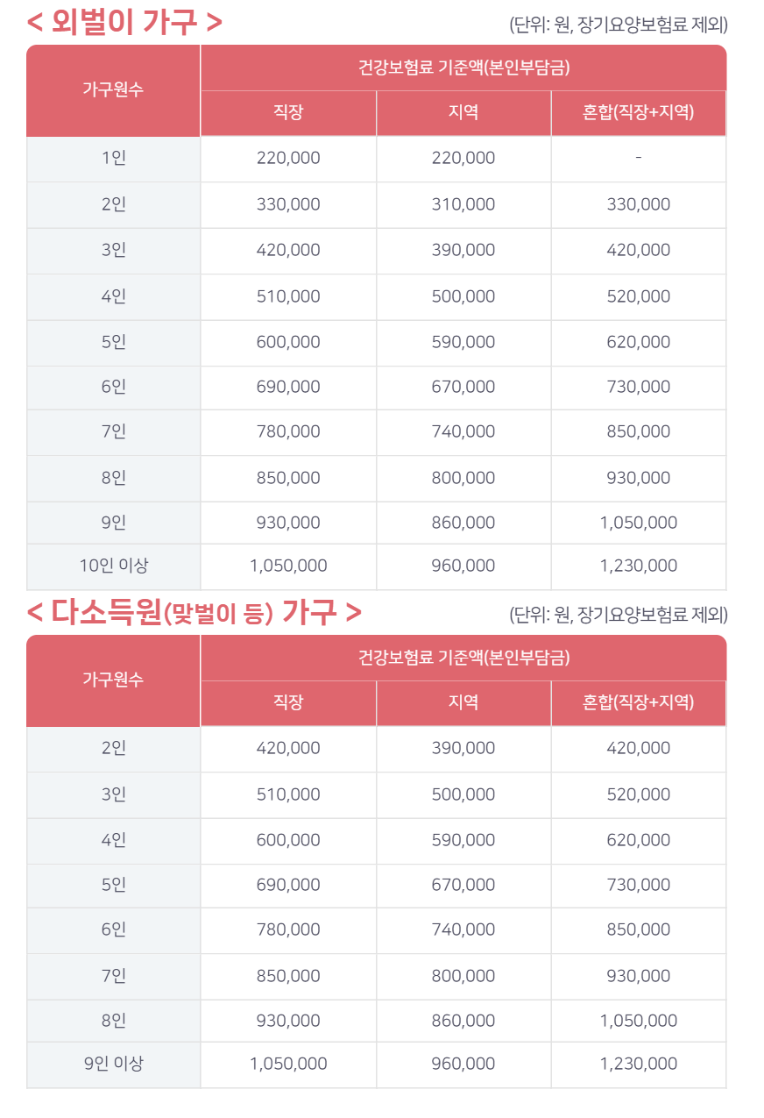This screenshot has height=1118, width=764.
Task: Select the '10인 이상' row label
Action: [x=113, y=566]
